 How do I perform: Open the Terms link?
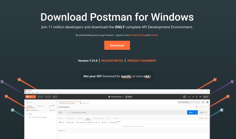coord(154,35)
